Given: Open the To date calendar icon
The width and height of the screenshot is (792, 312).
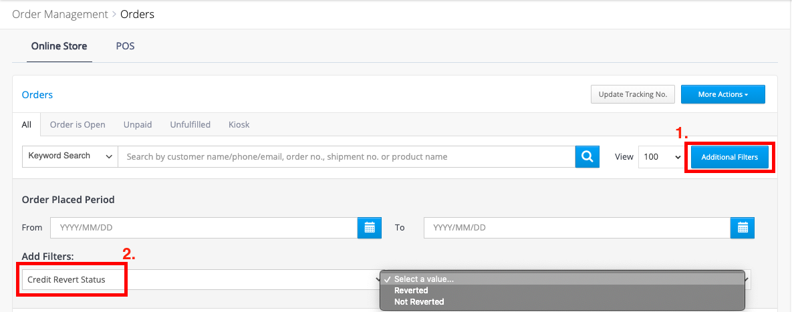Looking at the screenshot, I should click(x=743, y=228).
